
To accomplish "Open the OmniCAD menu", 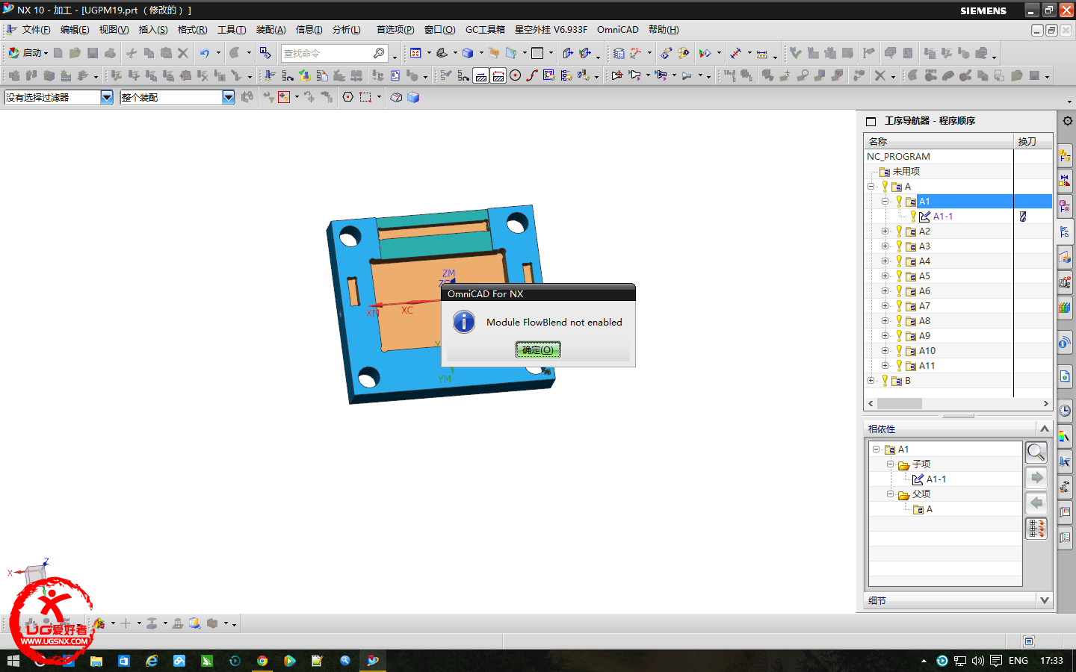I will [x=617, y=30].
